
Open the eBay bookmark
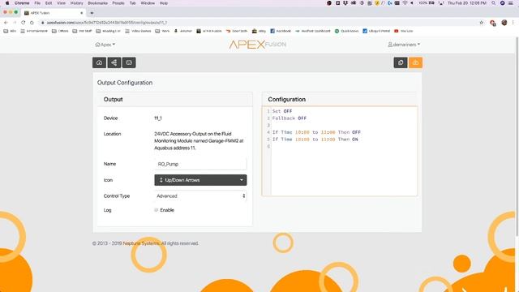click(x=259, y=31)
